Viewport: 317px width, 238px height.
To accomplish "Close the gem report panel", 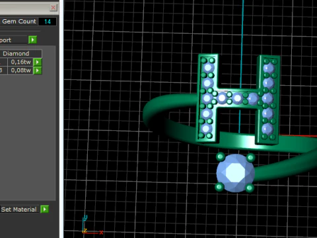I will coord(53,8).
